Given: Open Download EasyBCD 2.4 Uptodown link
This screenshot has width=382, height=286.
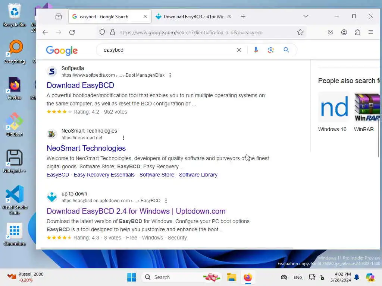Looking at the screenshot, I should (136, 211).
